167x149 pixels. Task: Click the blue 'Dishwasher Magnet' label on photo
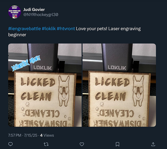pyautogui.click(x=26, y=63)
